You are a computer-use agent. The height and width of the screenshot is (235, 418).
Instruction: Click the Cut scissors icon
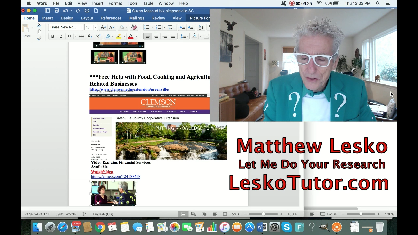pos(39,25)
